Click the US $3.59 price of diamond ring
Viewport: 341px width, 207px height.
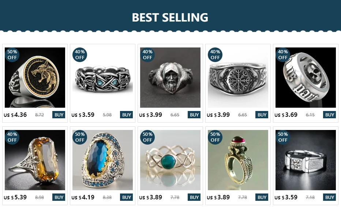[x=286, y=197]
